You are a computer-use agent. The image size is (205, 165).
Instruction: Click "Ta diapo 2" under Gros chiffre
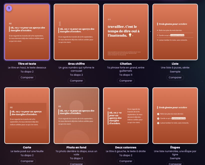click(x=76, y=75)
